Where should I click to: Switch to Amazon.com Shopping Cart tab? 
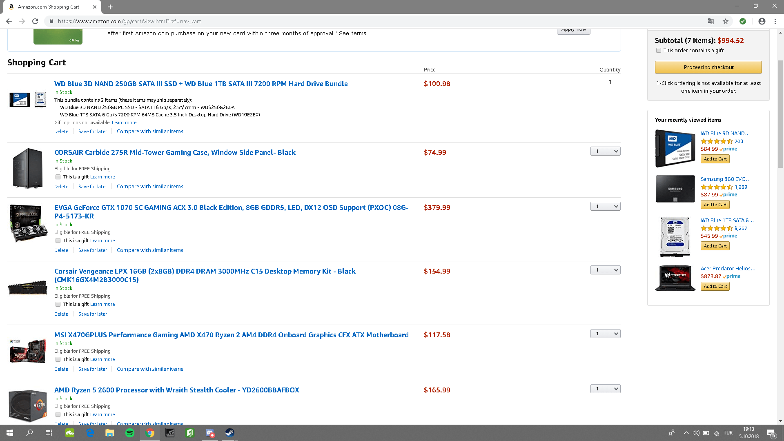tap(49, 7)
